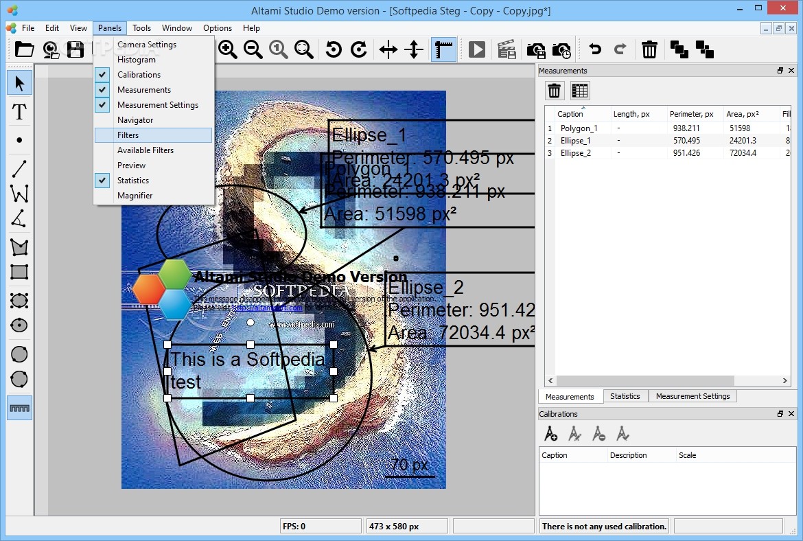The width and height of the screenshot is (803, 541).
Task: Open the Tools menu
Action: click(x=142, y=28)
